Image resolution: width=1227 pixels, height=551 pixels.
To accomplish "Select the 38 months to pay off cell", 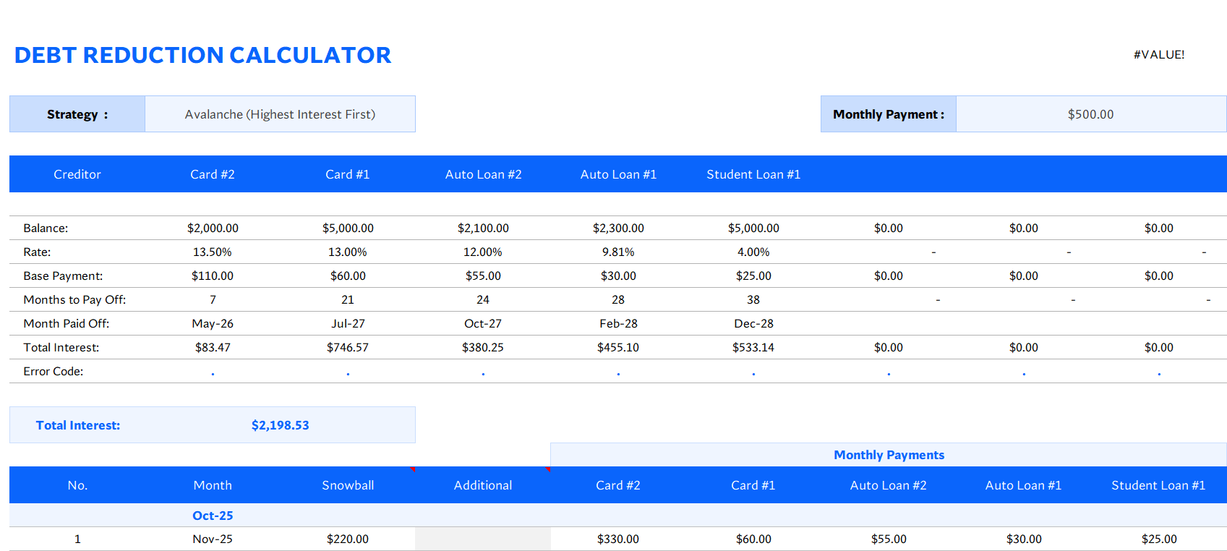I will (x=753, y=299).
